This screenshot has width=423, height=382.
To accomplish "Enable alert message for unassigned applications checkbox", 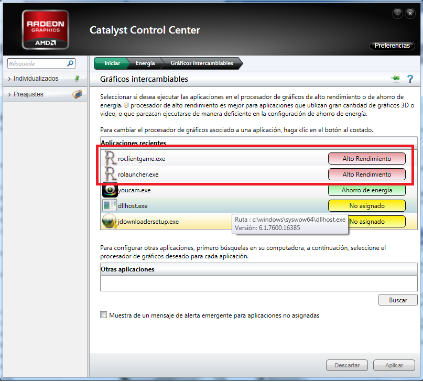I will [x=104, y=315].
